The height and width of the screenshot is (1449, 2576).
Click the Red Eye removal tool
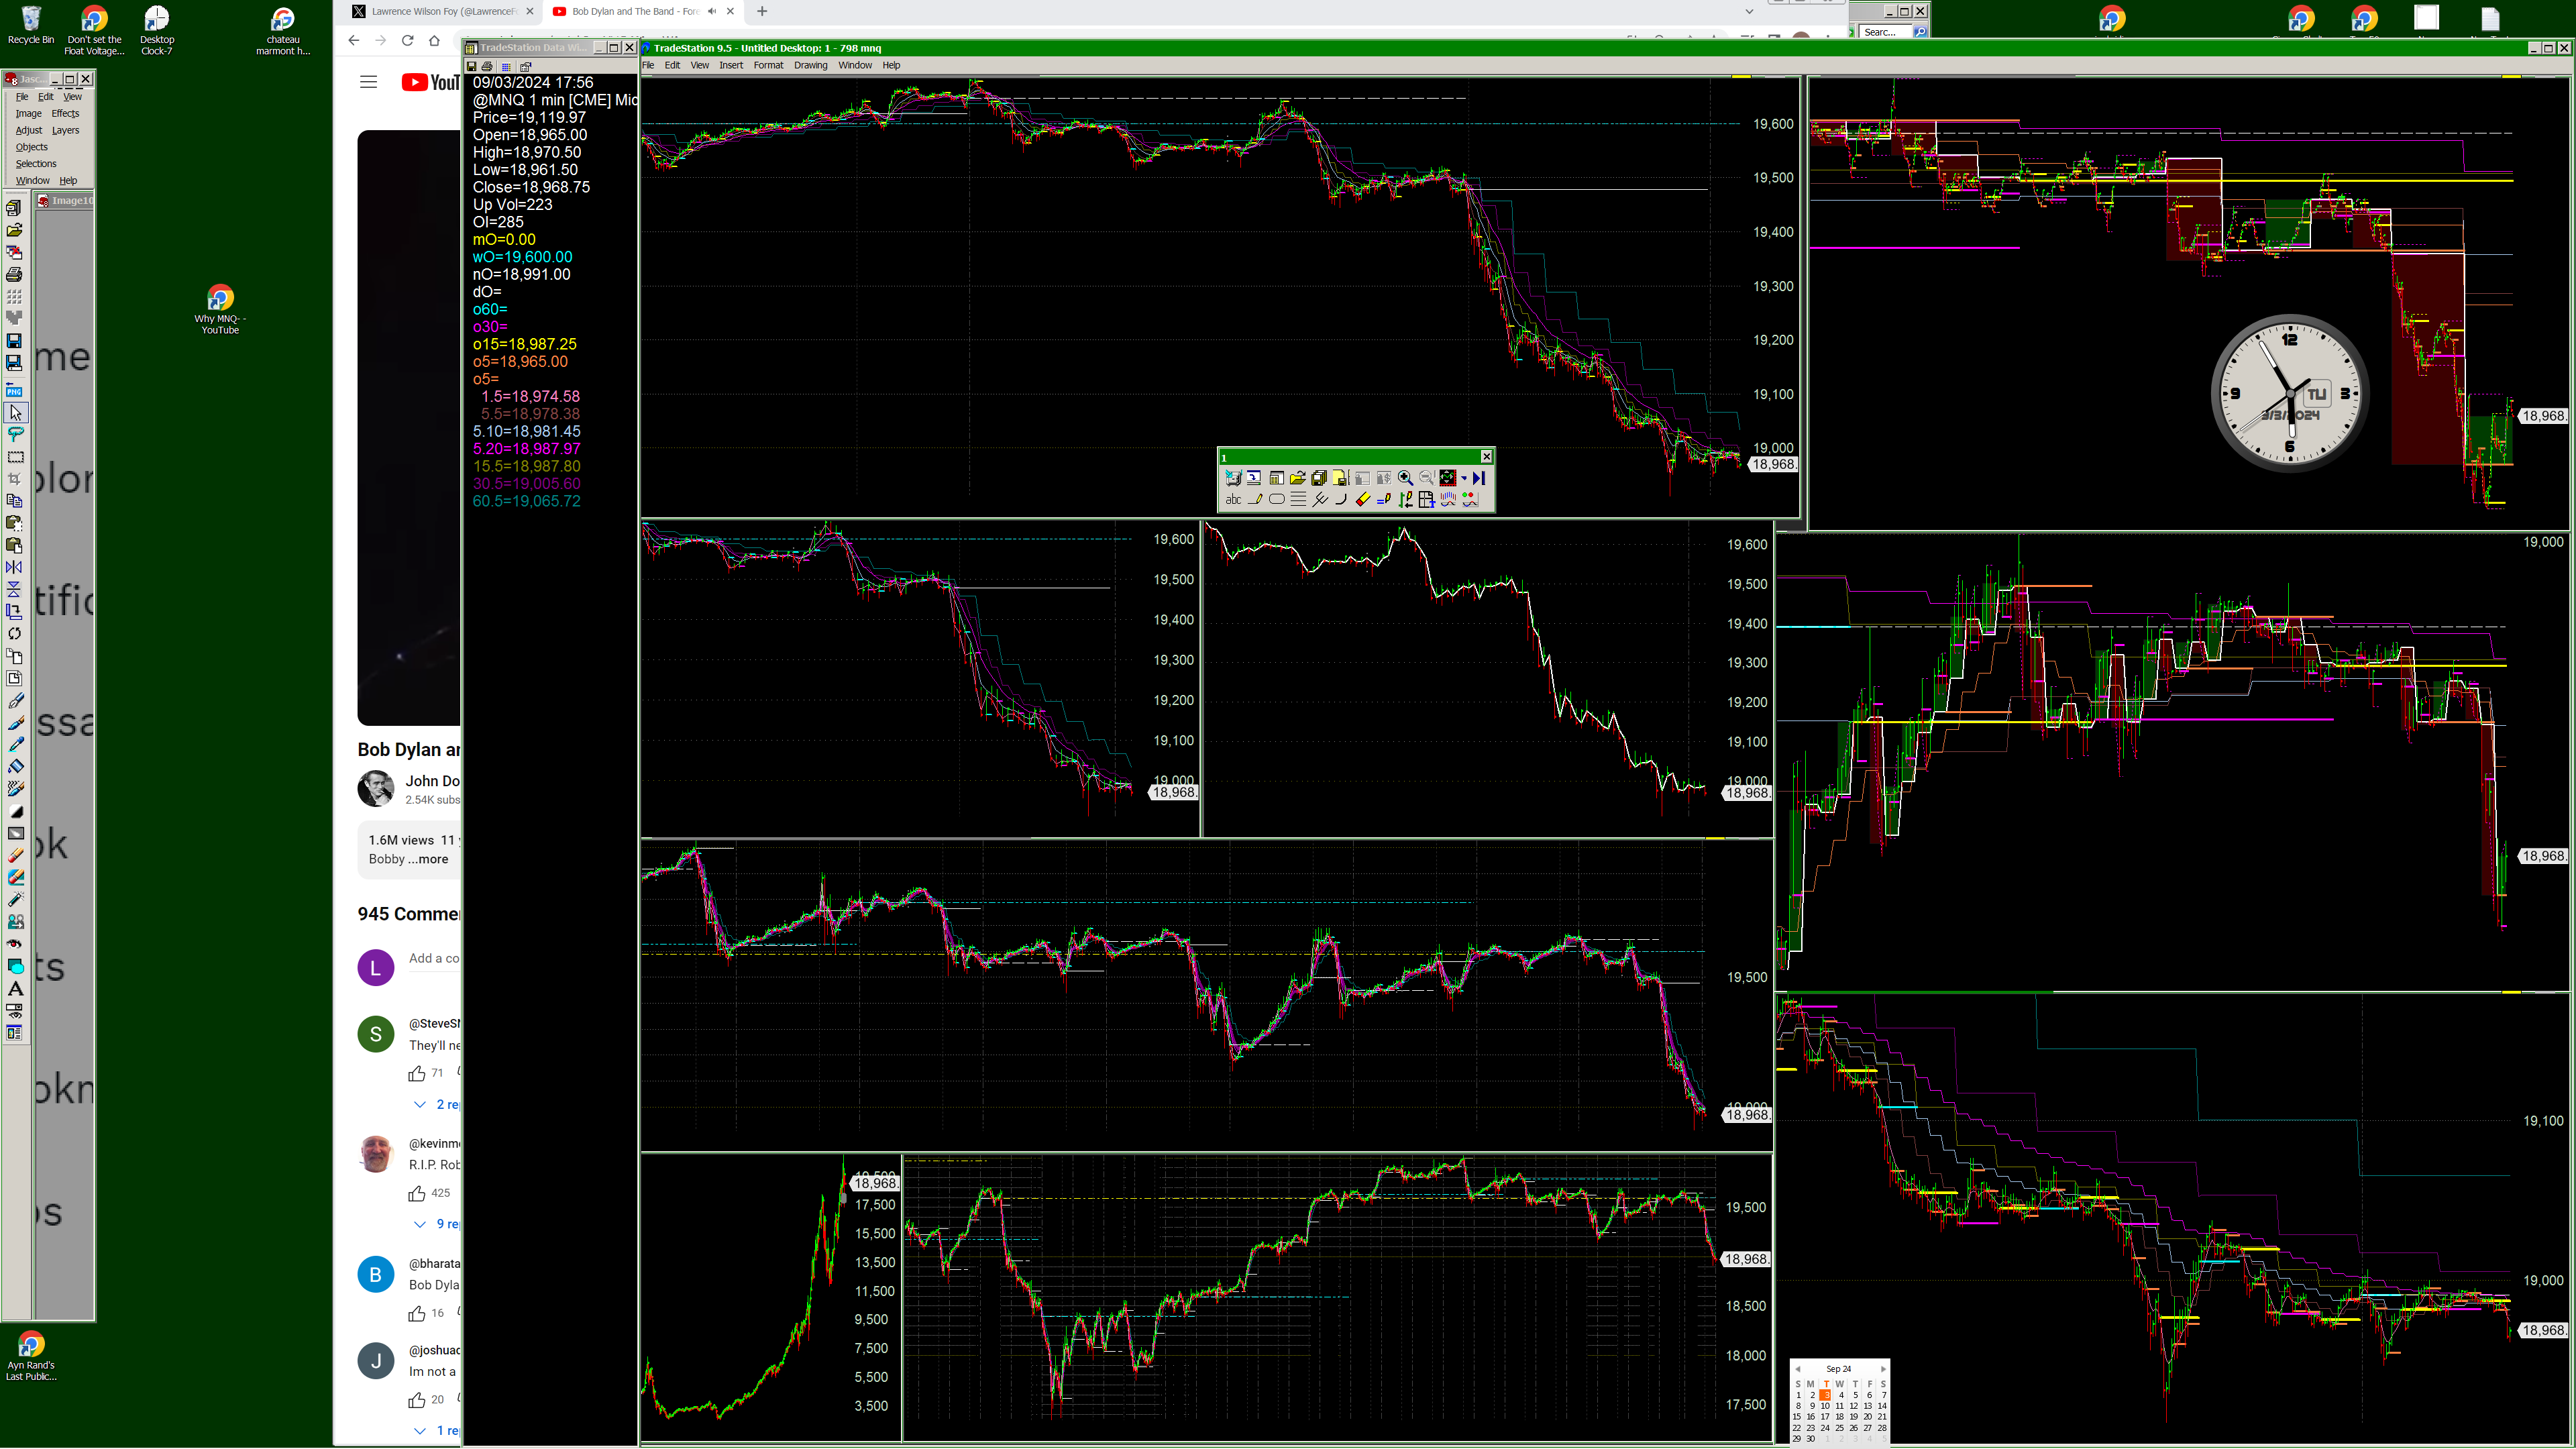pos(15,943)
